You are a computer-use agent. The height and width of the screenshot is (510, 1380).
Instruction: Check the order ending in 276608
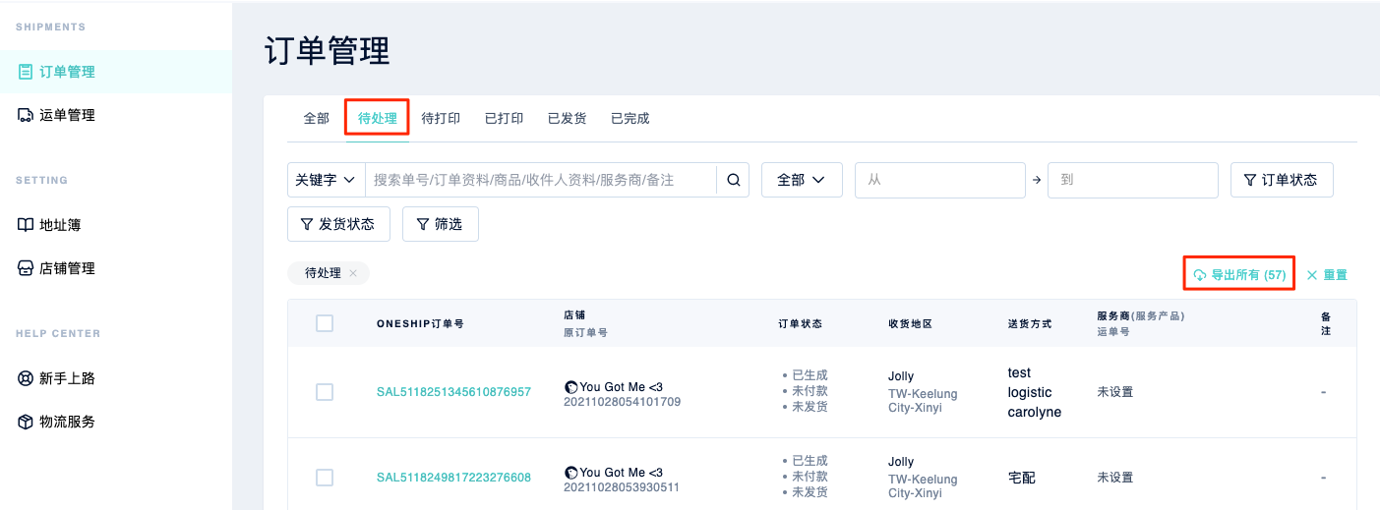pyautogui.click(x=325, y=478)
